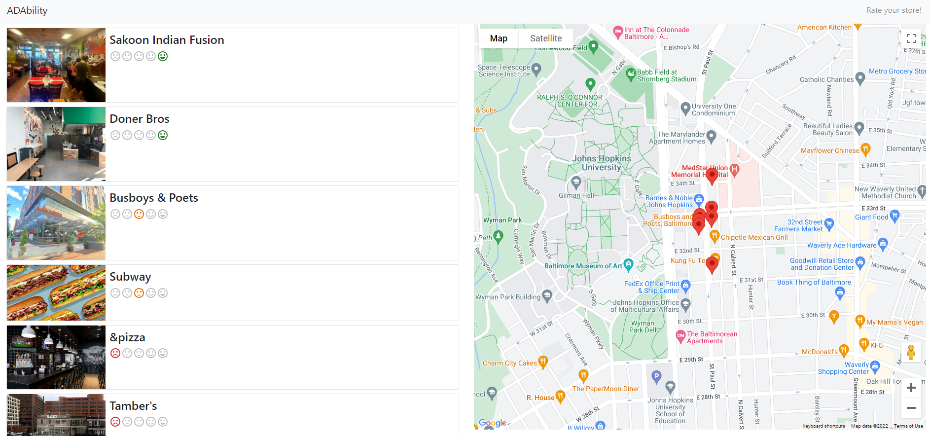Select the Map view tab
This screenshot has height=436, width=930.
(x=499, y=38)
